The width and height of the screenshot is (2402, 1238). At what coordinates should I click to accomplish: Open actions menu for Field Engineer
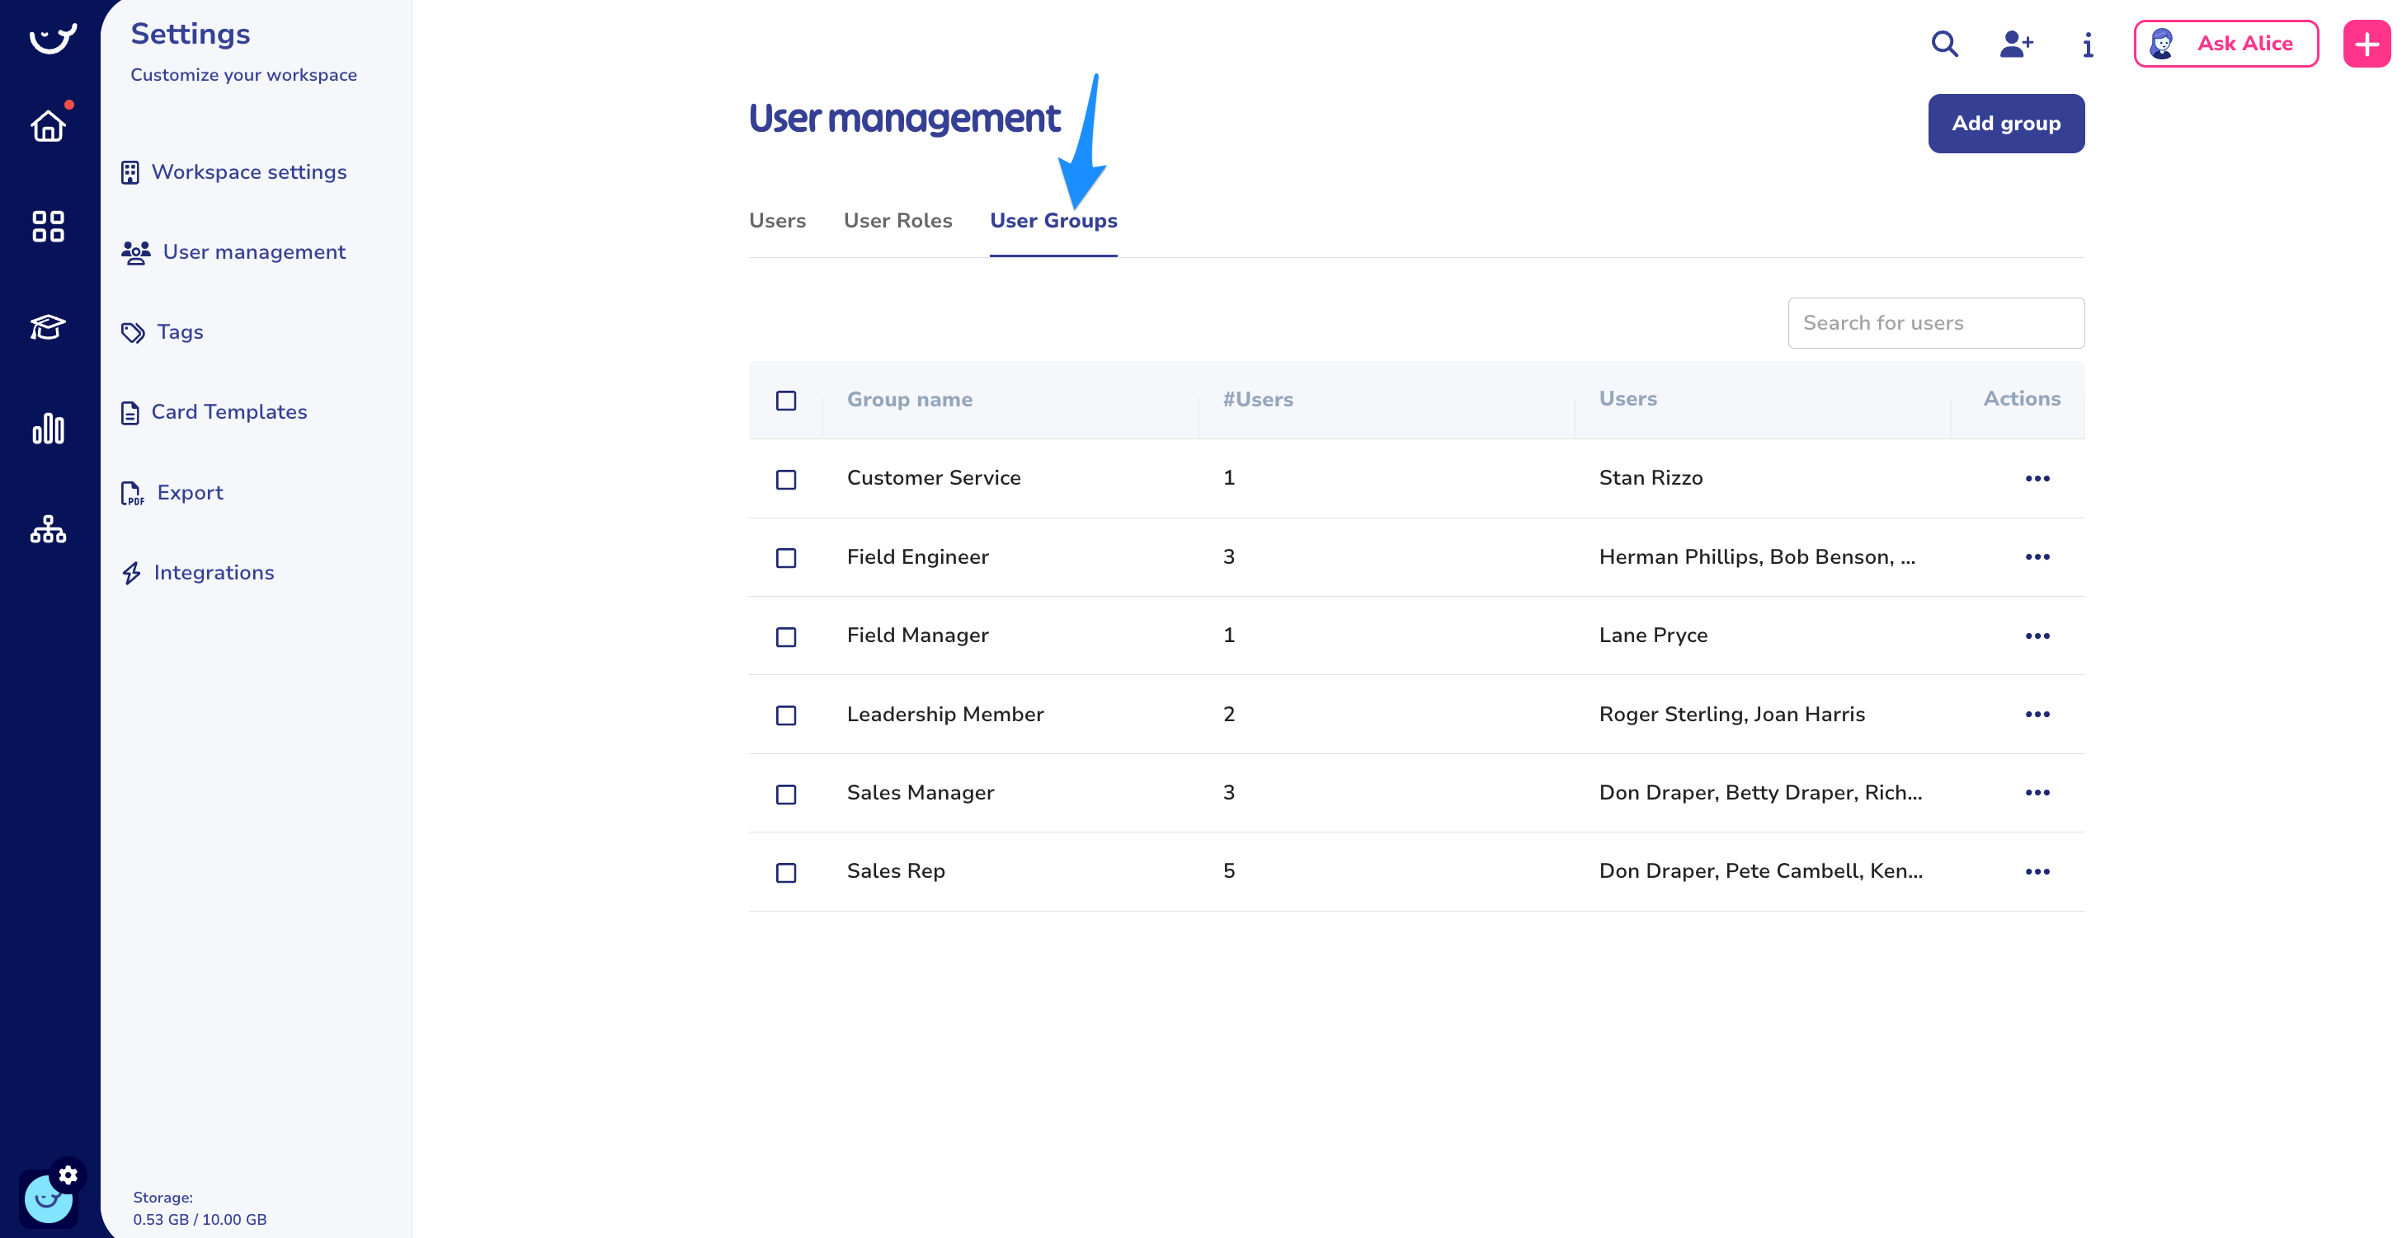click(x=2037, y=557)
